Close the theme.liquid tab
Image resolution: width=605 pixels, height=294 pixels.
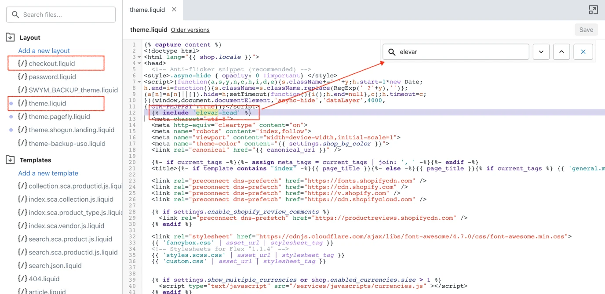tap(174, 9)
